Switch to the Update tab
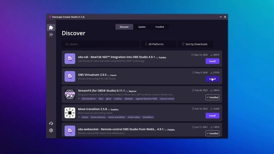The image size is (274, 154). pyautogui.click(x=142, y=27)
